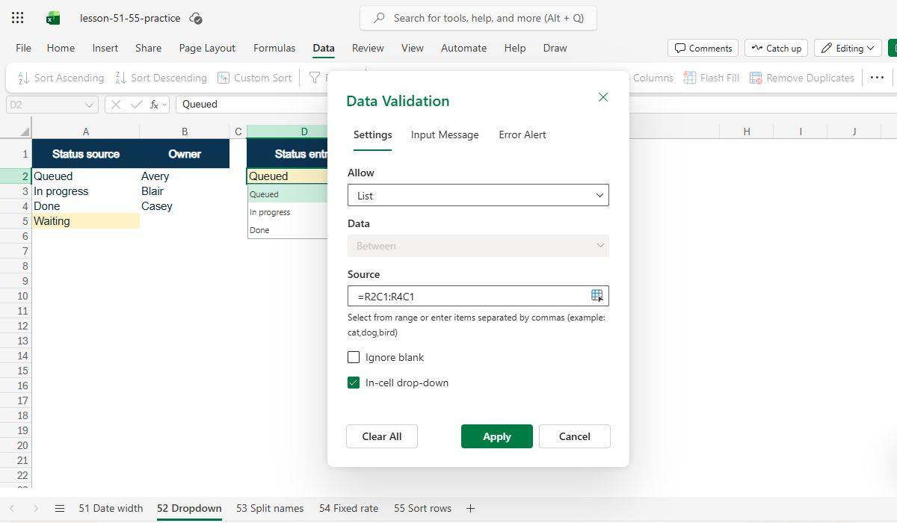Image resolution: width=897 pixels, height=523 pixels.
Task: Select the column H header
Action: (x=747, y=131)
